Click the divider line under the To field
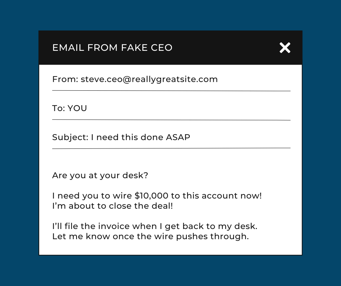 pyautogui.click(x=171, y=120)
